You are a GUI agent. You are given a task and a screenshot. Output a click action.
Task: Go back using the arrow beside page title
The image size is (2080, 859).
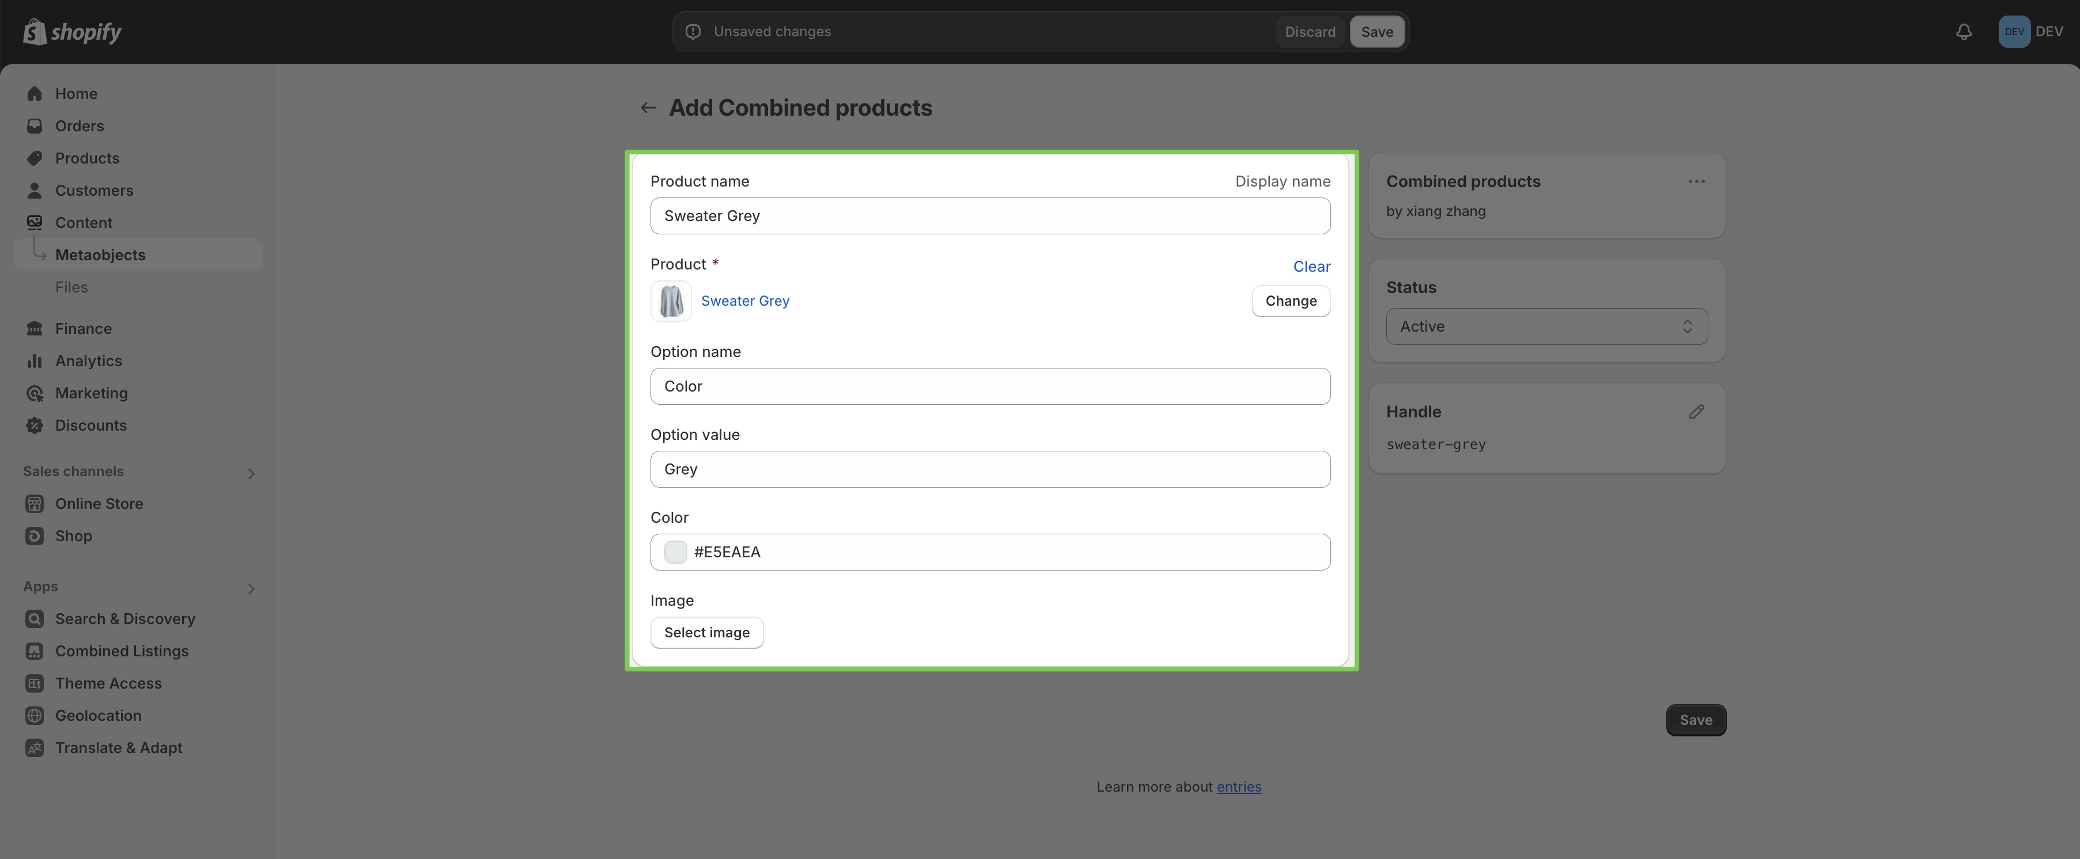tap(648, 107)
